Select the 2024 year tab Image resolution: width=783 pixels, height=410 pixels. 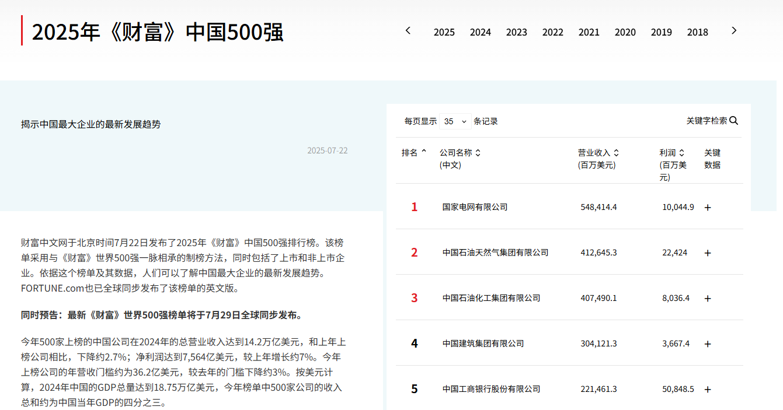tap(481, 32)
